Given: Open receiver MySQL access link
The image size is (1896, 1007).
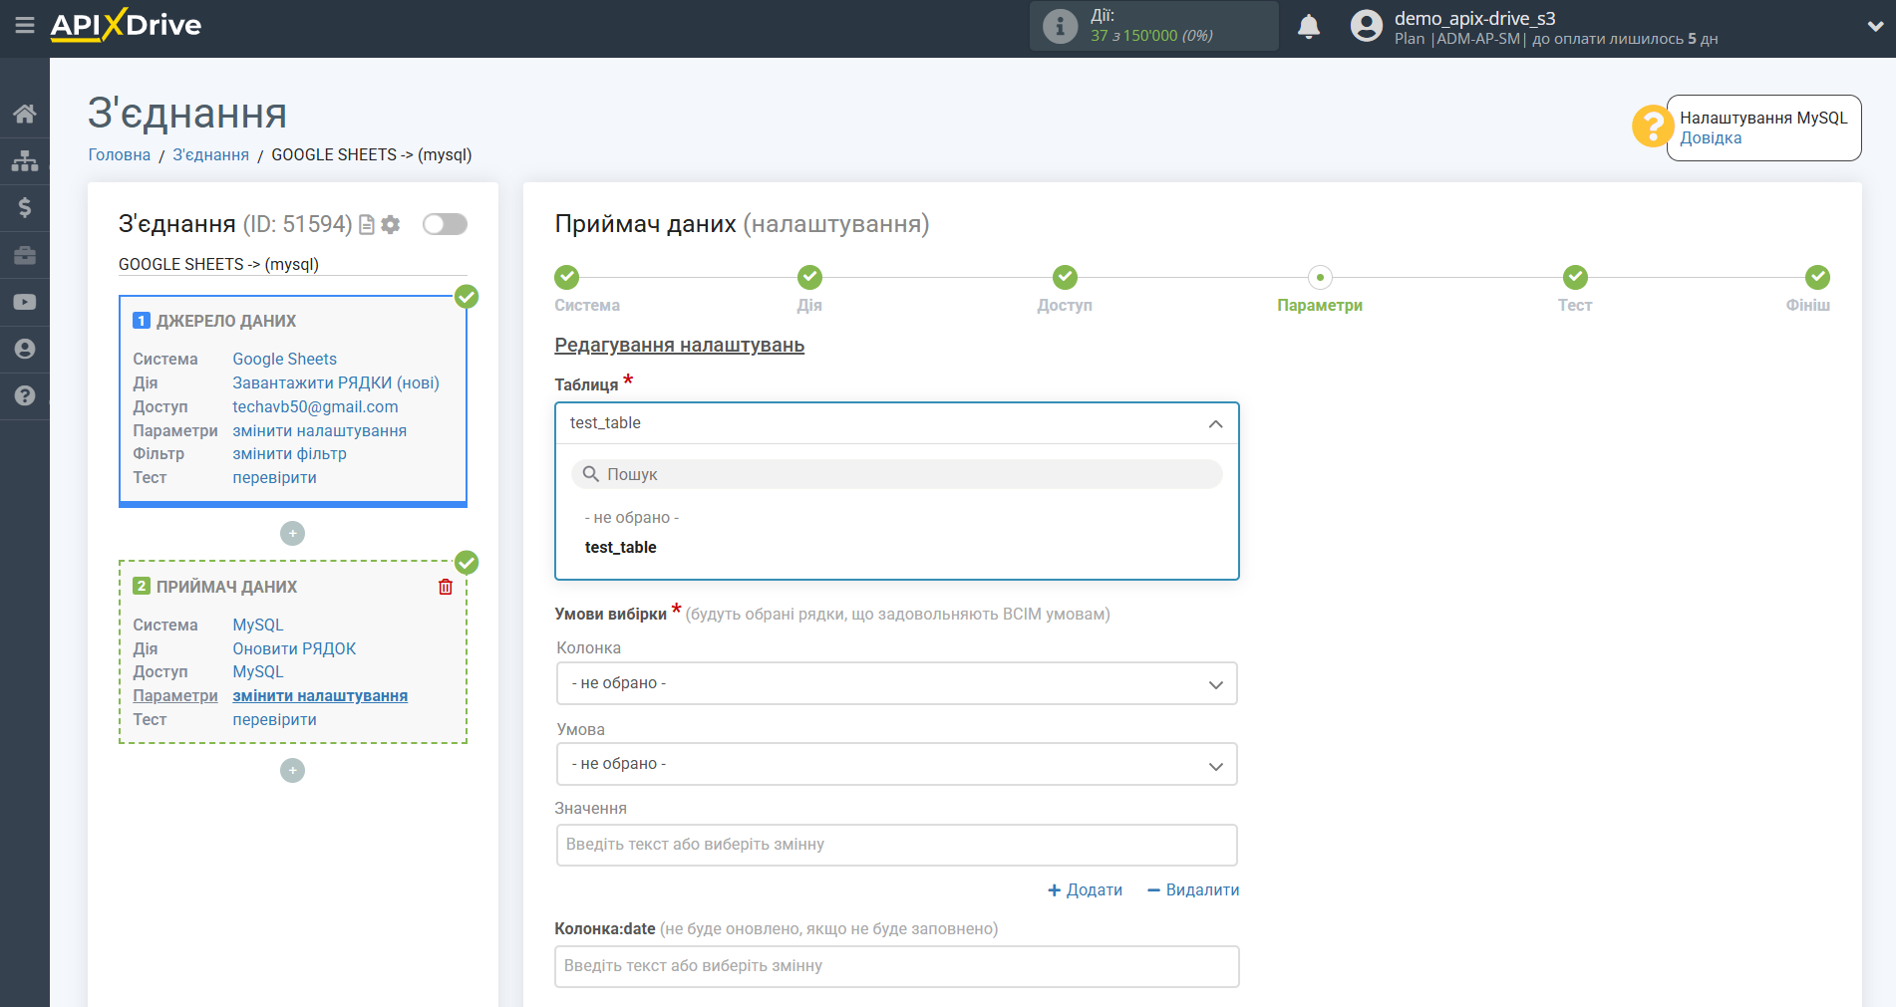Looking at the screenshot, I should point(257,672).
